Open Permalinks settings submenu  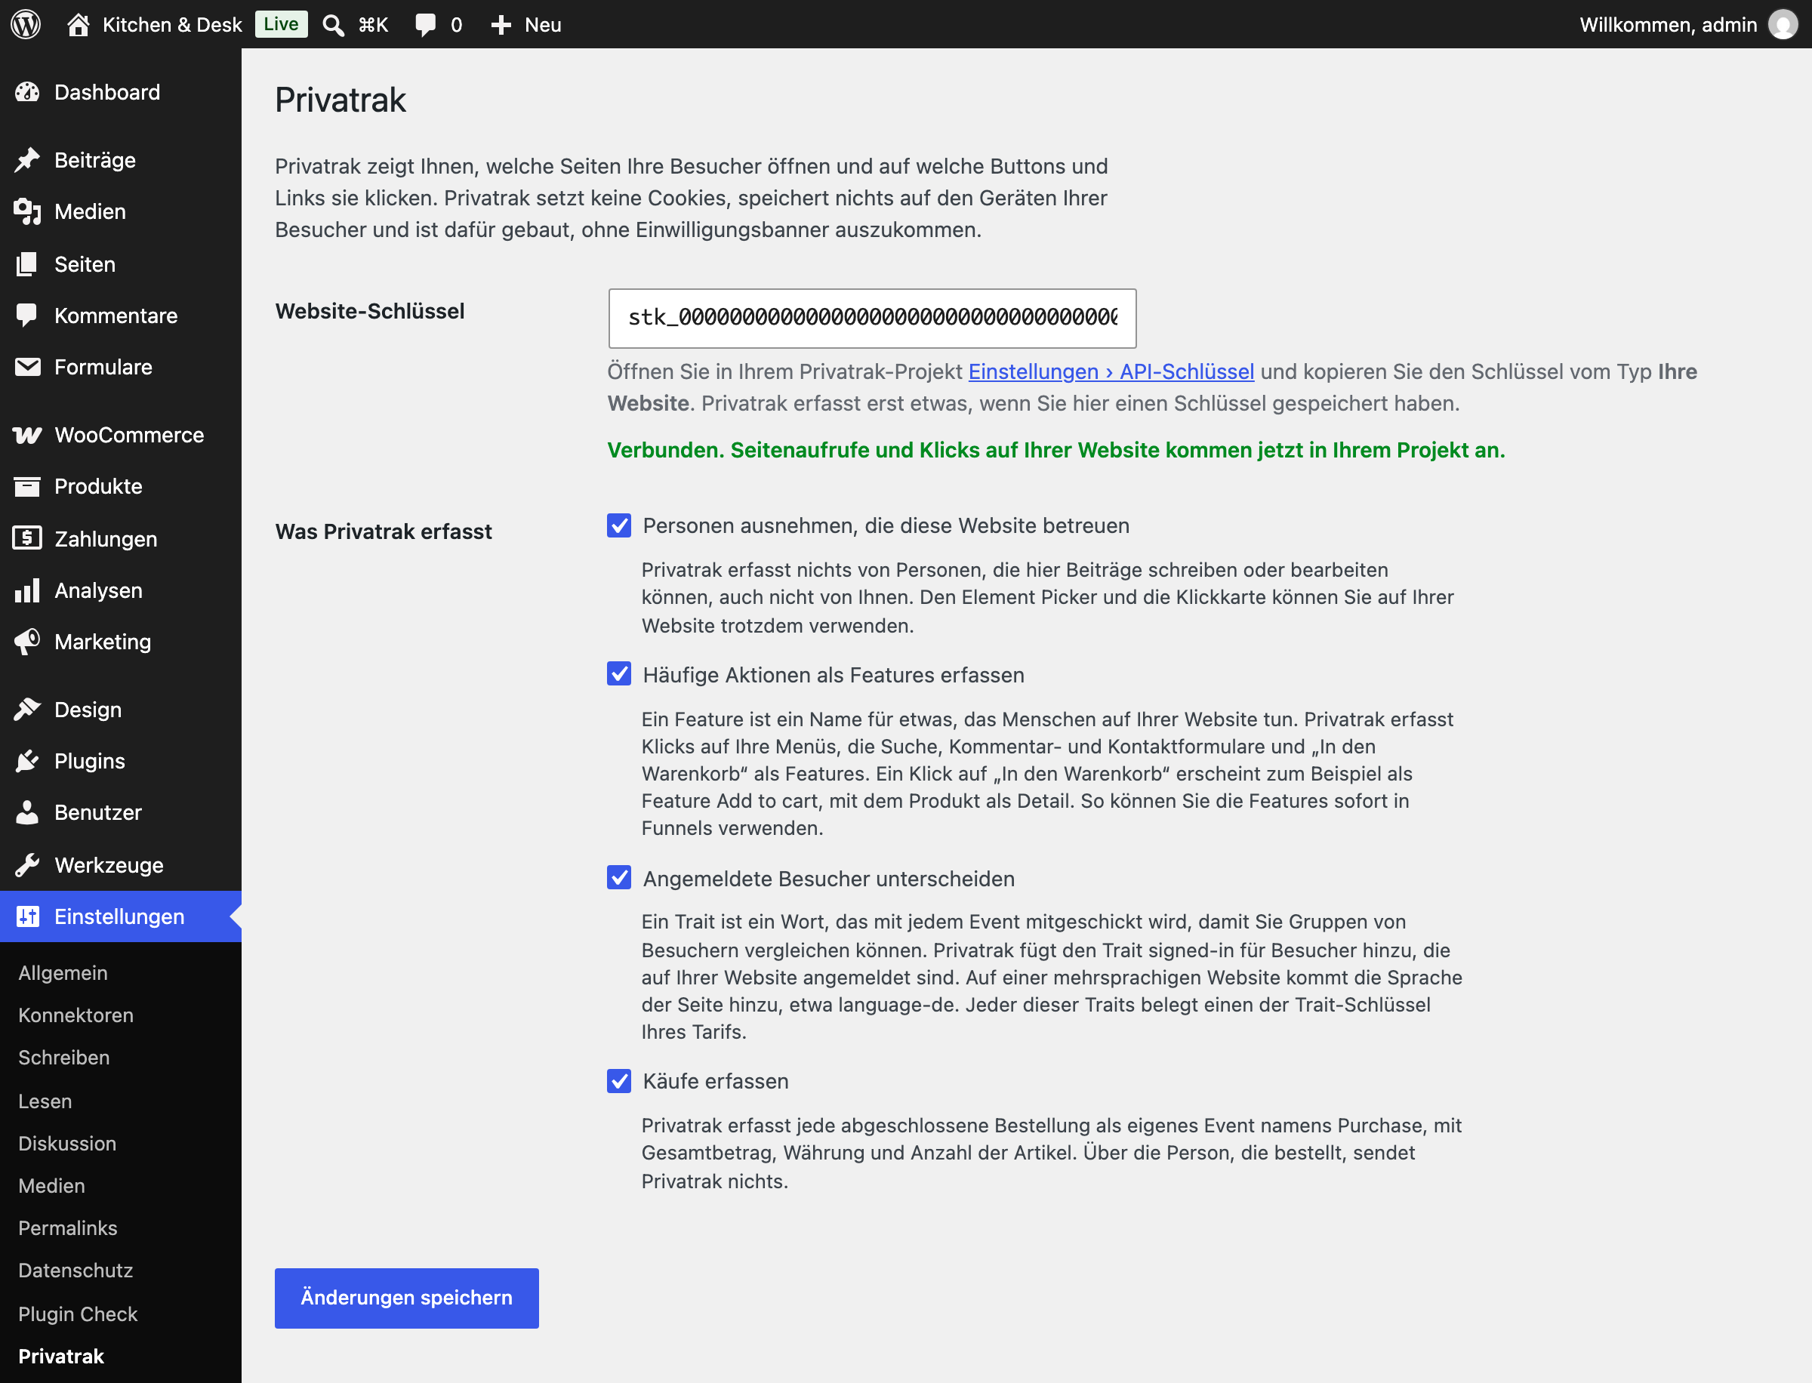(67, 1228)
